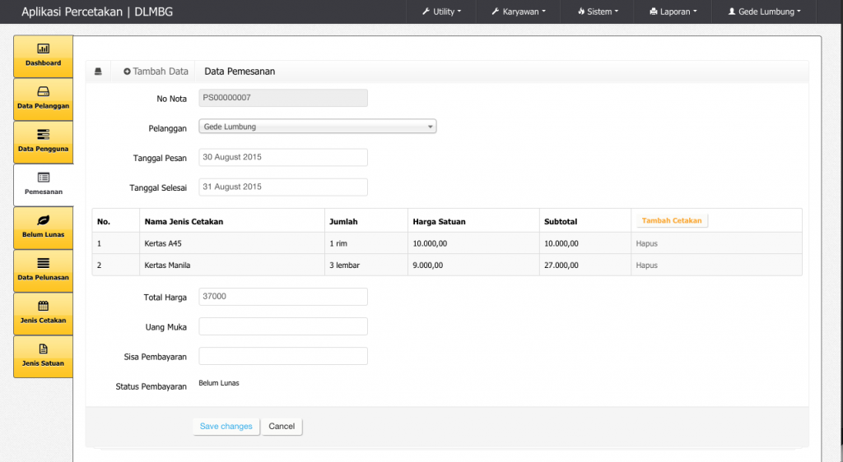Open the Sistem menu
Viewport: 843px width, 462px height.
(x=598, y=12)
